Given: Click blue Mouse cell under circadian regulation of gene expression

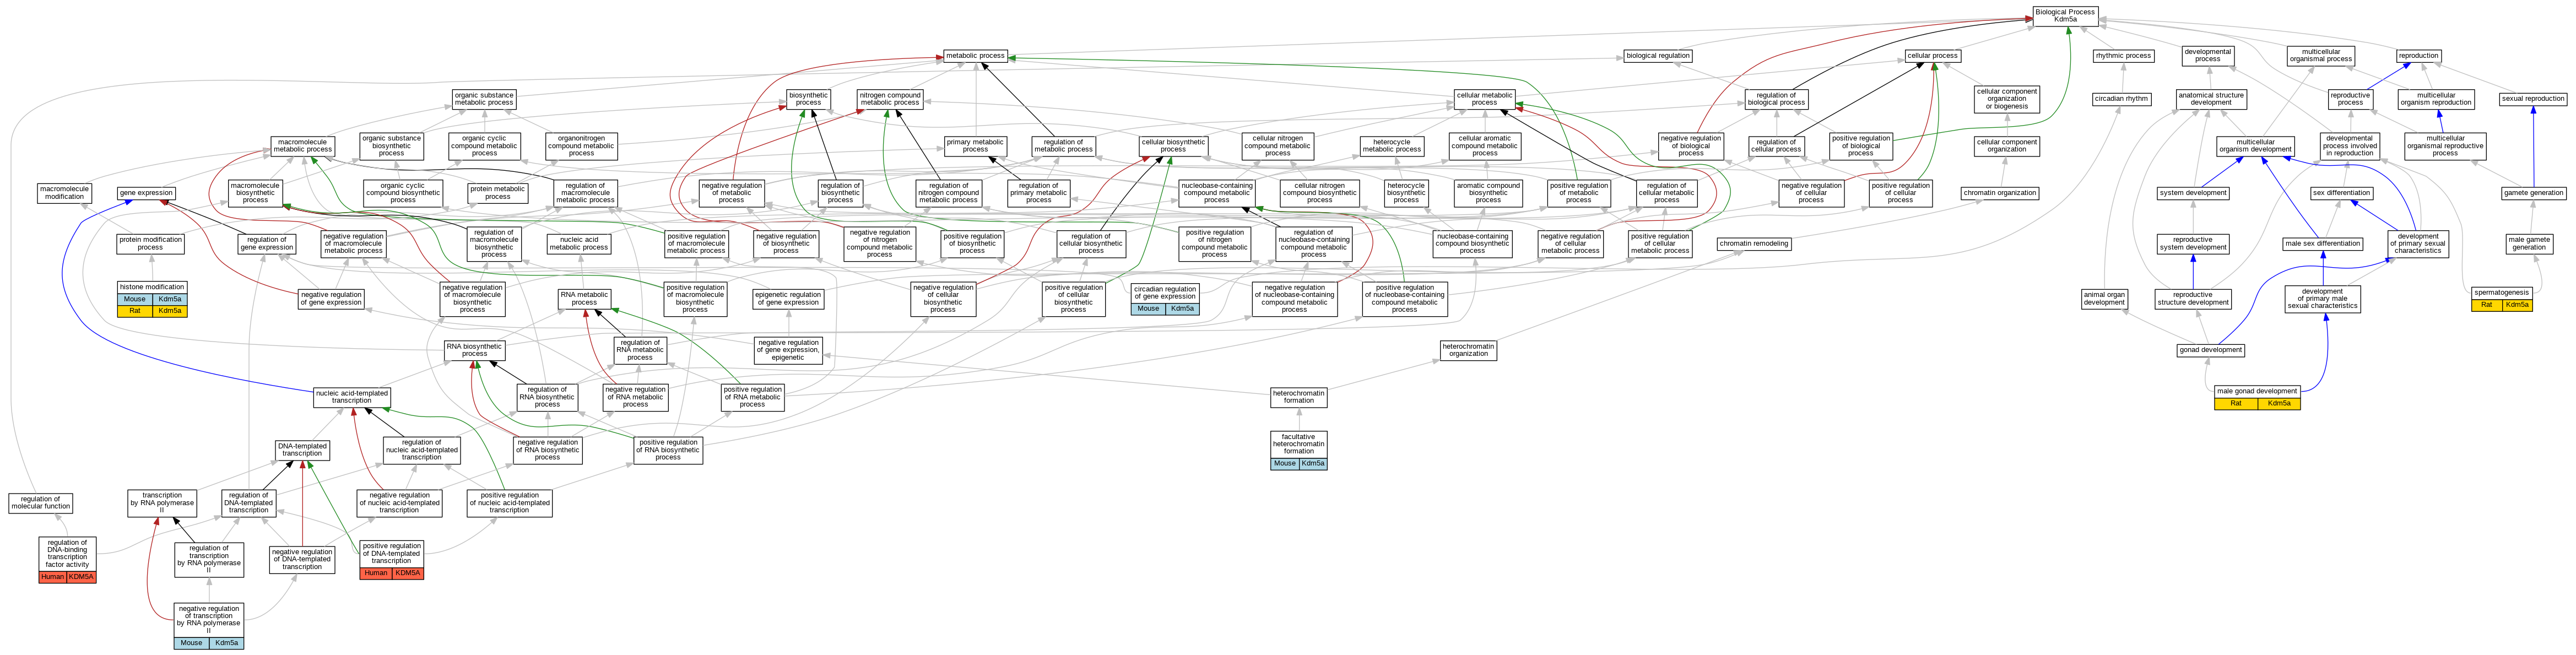Looking at the screenshot, I should click(1148, 309).
